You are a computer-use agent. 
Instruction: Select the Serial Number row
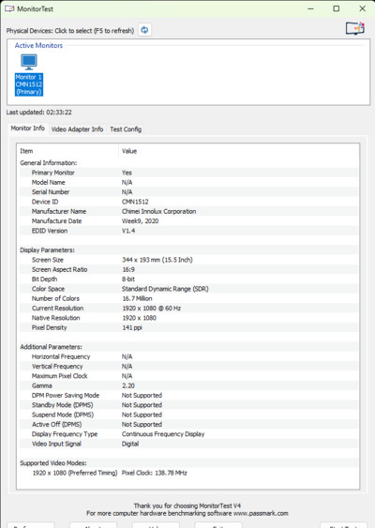tap(188, 192)
